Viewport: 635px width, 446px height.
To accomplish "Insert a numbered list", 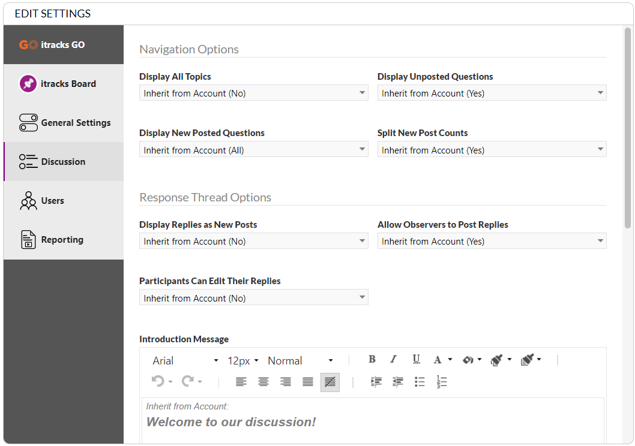I will click(x=442, y=382).
